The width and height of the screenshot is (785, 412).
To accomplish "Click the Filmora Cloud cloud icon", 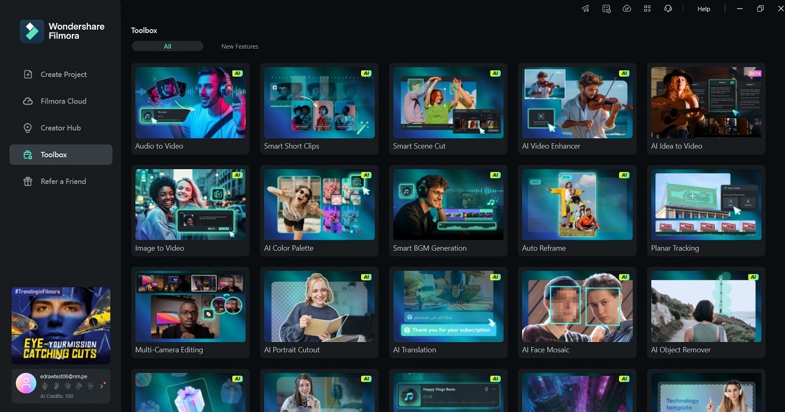I will coord(27,101).
